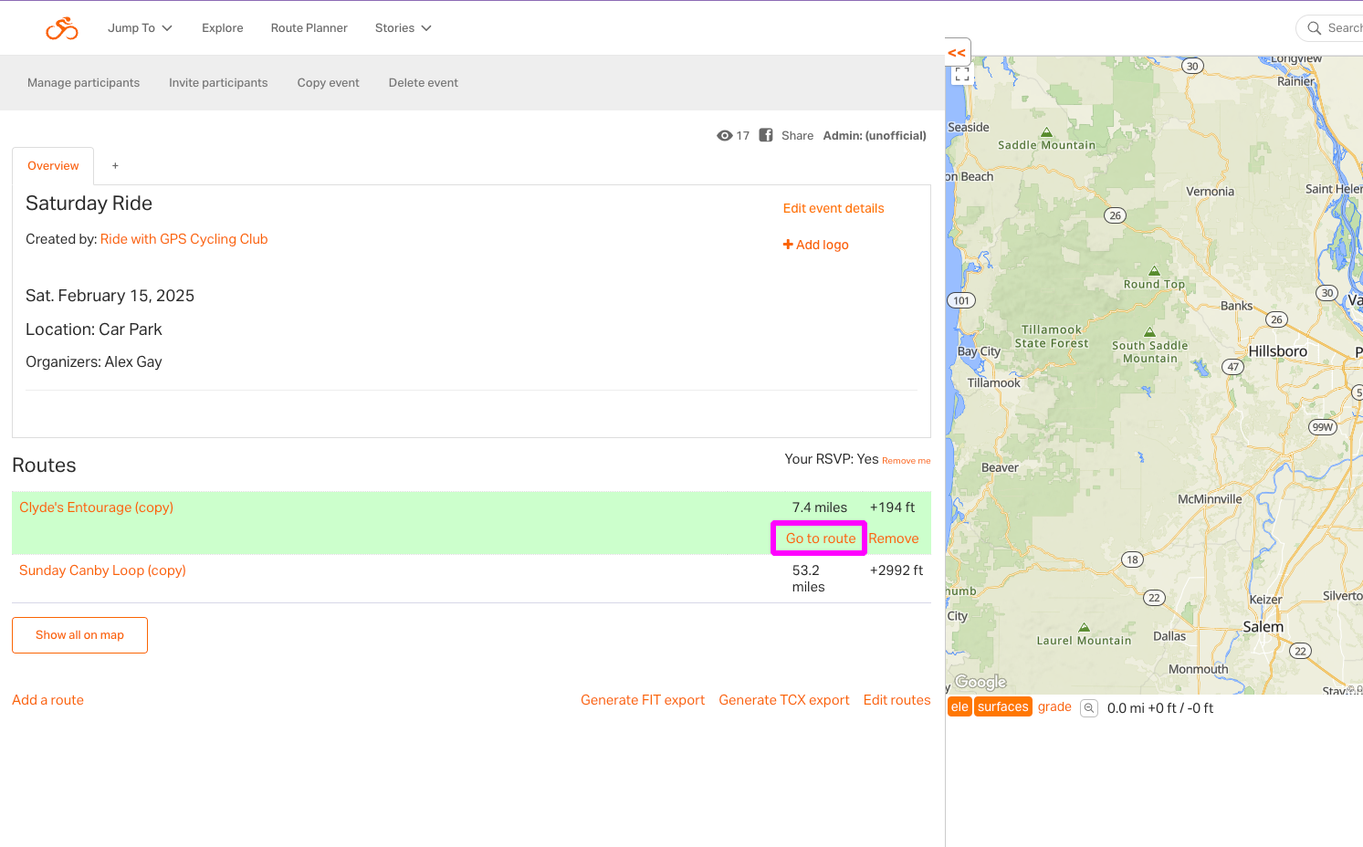Select Delete event
This screenshot has width=1363, height=847.
pyautogui.click(x=423, y=83)
